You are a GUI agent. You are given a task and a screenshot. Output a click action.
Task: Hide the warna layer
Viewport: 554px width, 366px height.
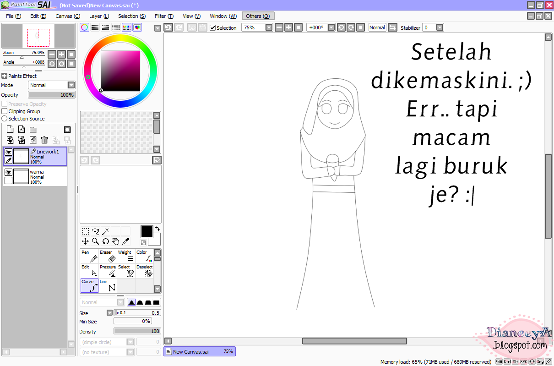[8, 172]
